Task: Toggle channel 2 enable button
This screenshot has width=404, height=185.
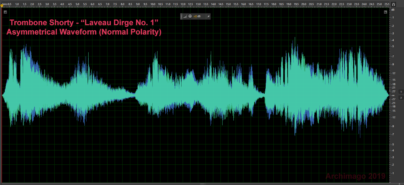Action: pos(401,98)
